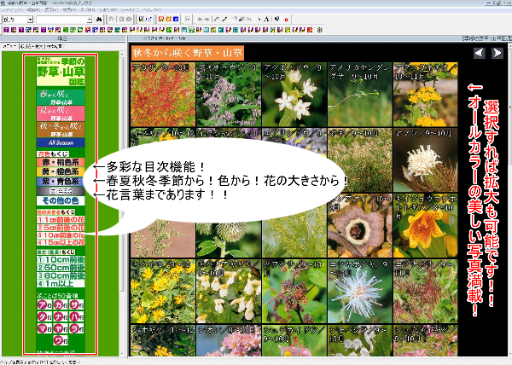Choose その他の色 flower color
Screen dimensions: 512x365
(61, 200)
